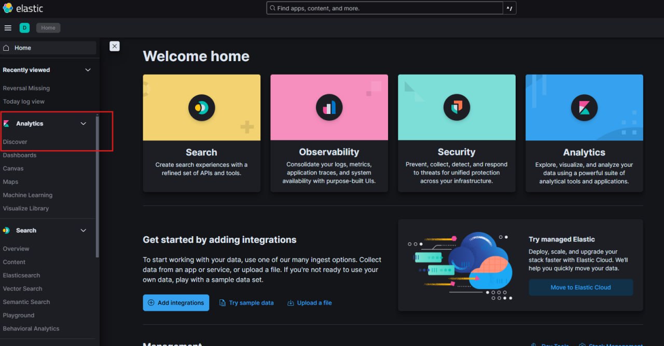Open Vector Search in the sidebar
The width and height of the screenshot is (664, 346).
[x=22, y=289]
